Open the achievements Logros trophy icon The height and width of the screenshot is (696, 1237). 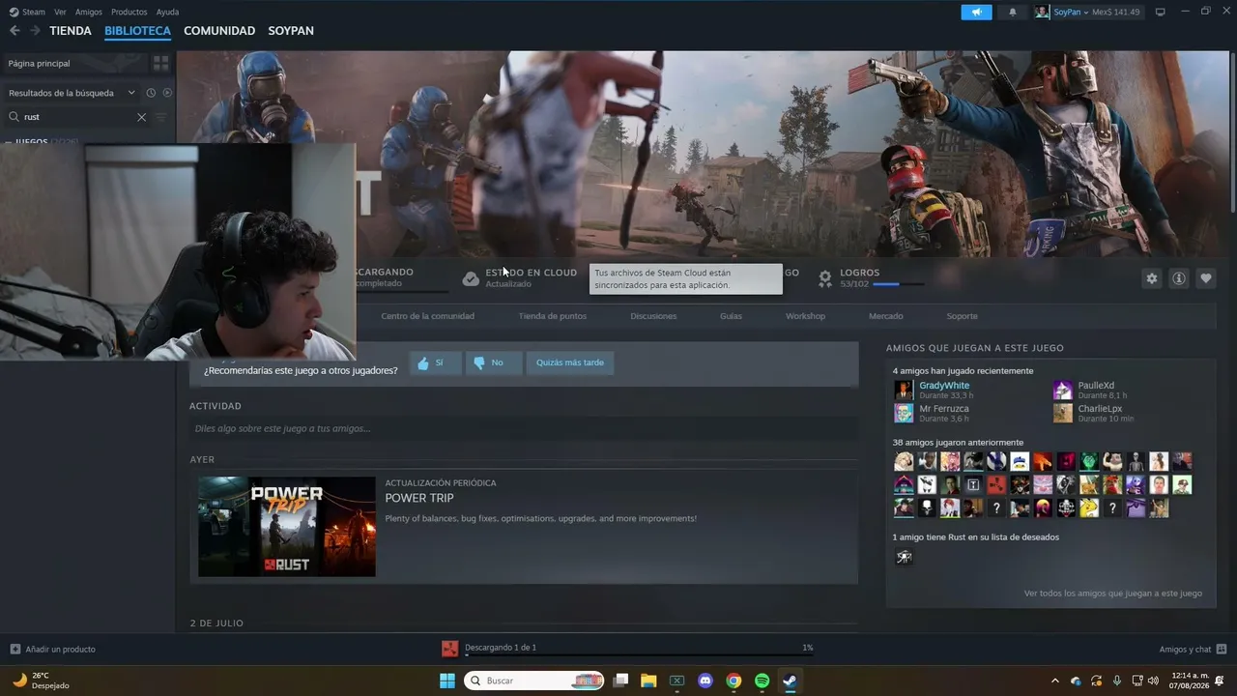pos(825,278)
